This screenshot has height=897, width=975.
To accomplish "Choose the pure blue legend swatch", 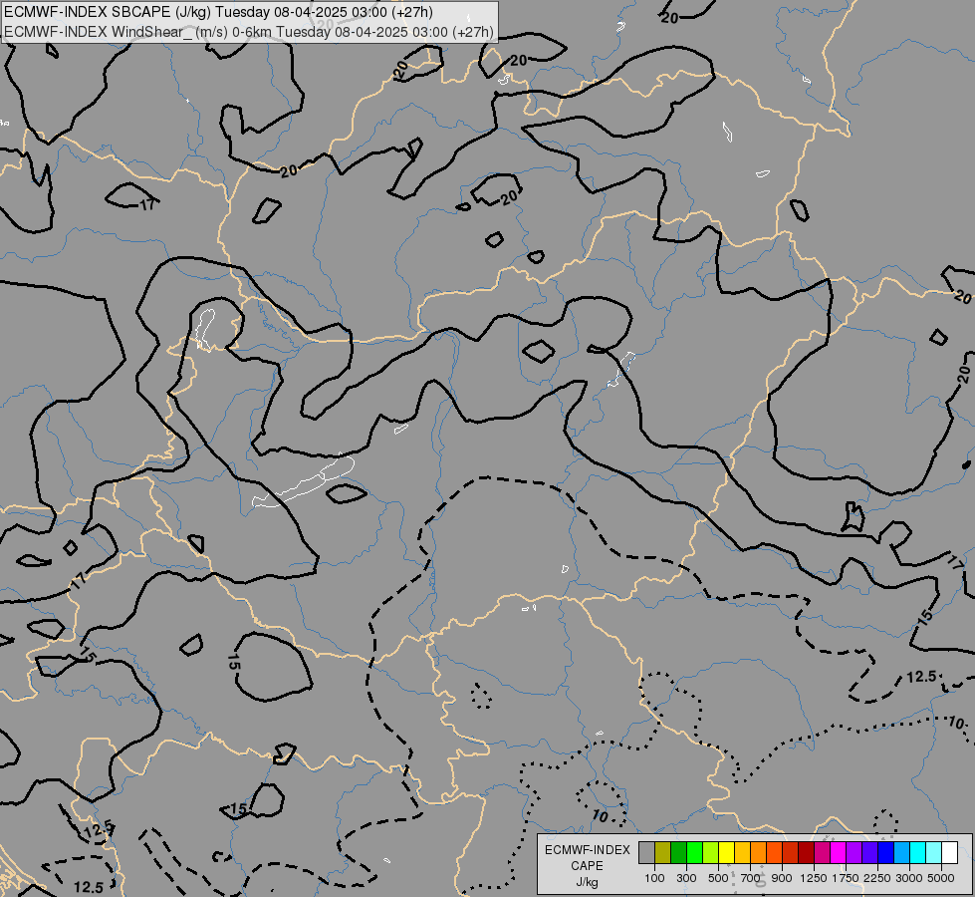I will [x=886, y=853].
